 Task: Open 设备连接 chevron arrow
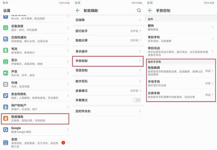coord(68,28)
